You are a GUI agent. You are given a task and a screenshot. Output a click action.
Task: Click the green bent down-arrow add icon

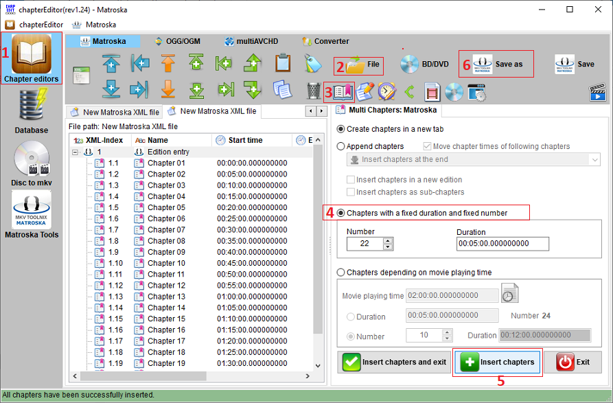[253, 89]
